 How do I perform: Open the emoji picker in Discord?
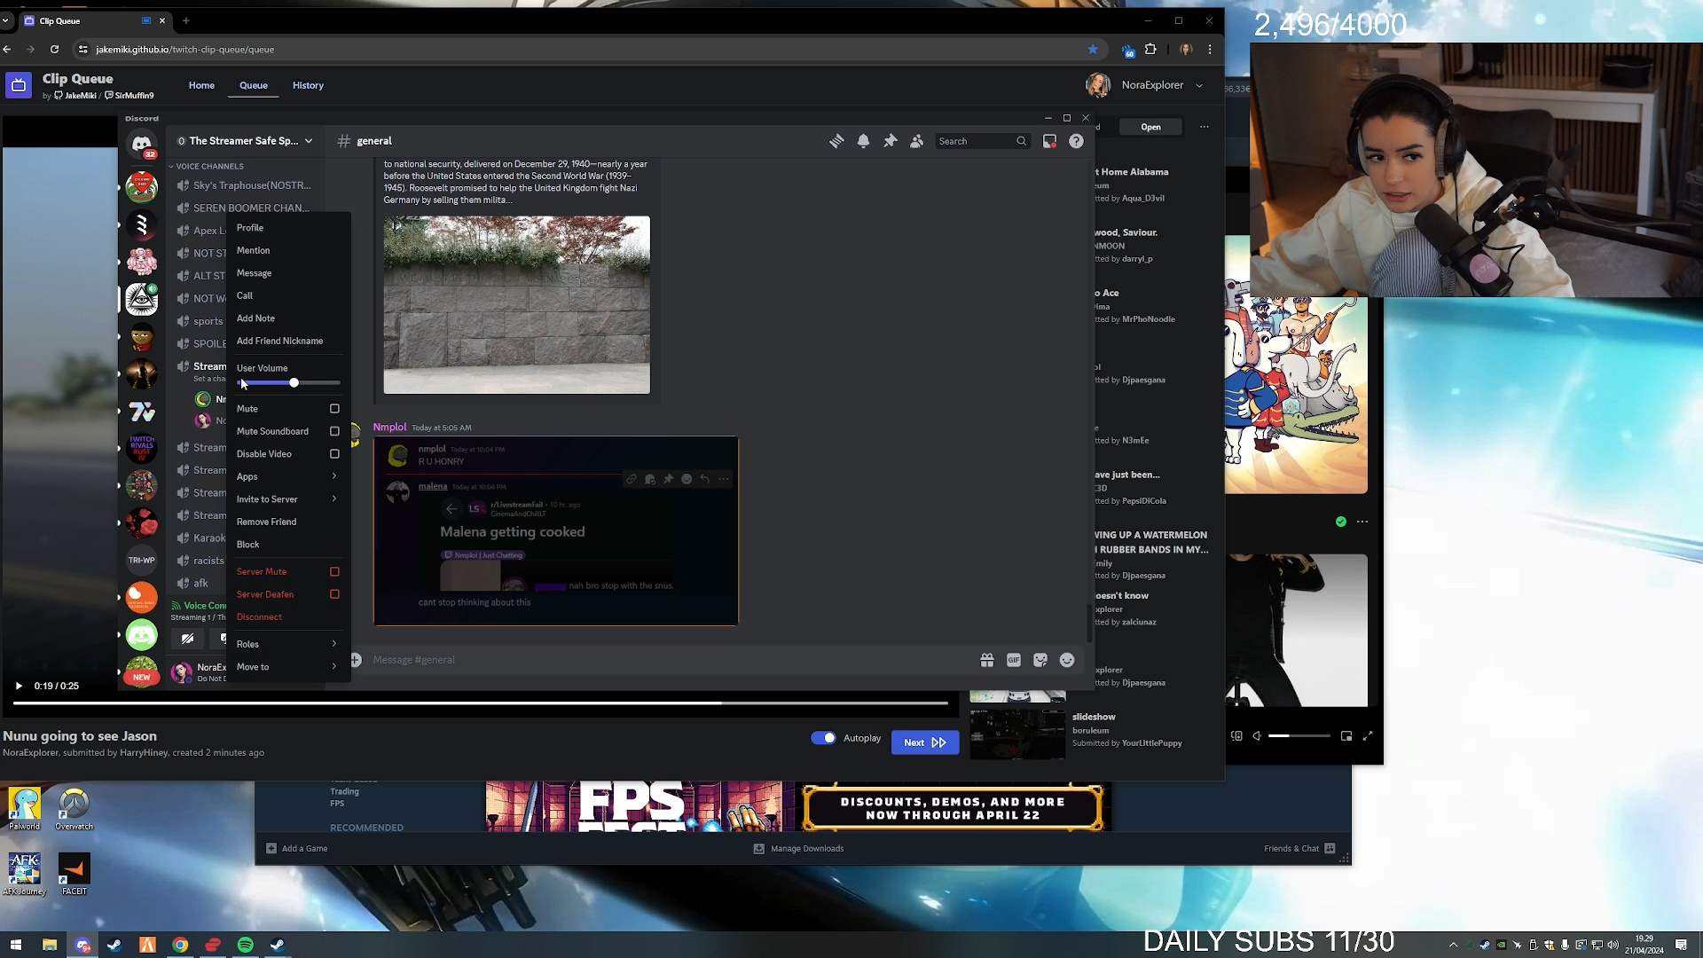click(x=1067, y=660)
